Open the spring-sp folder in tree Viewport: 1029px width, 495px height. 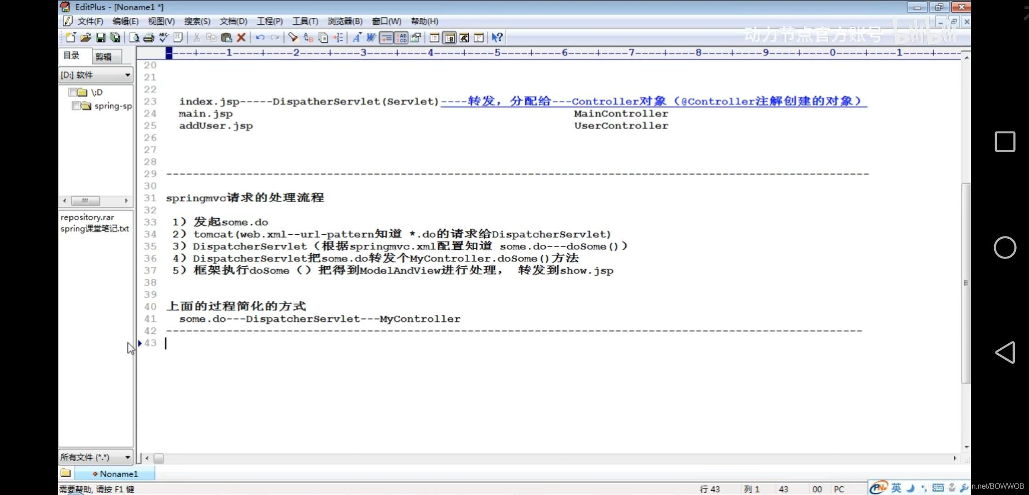coord(112,106)
